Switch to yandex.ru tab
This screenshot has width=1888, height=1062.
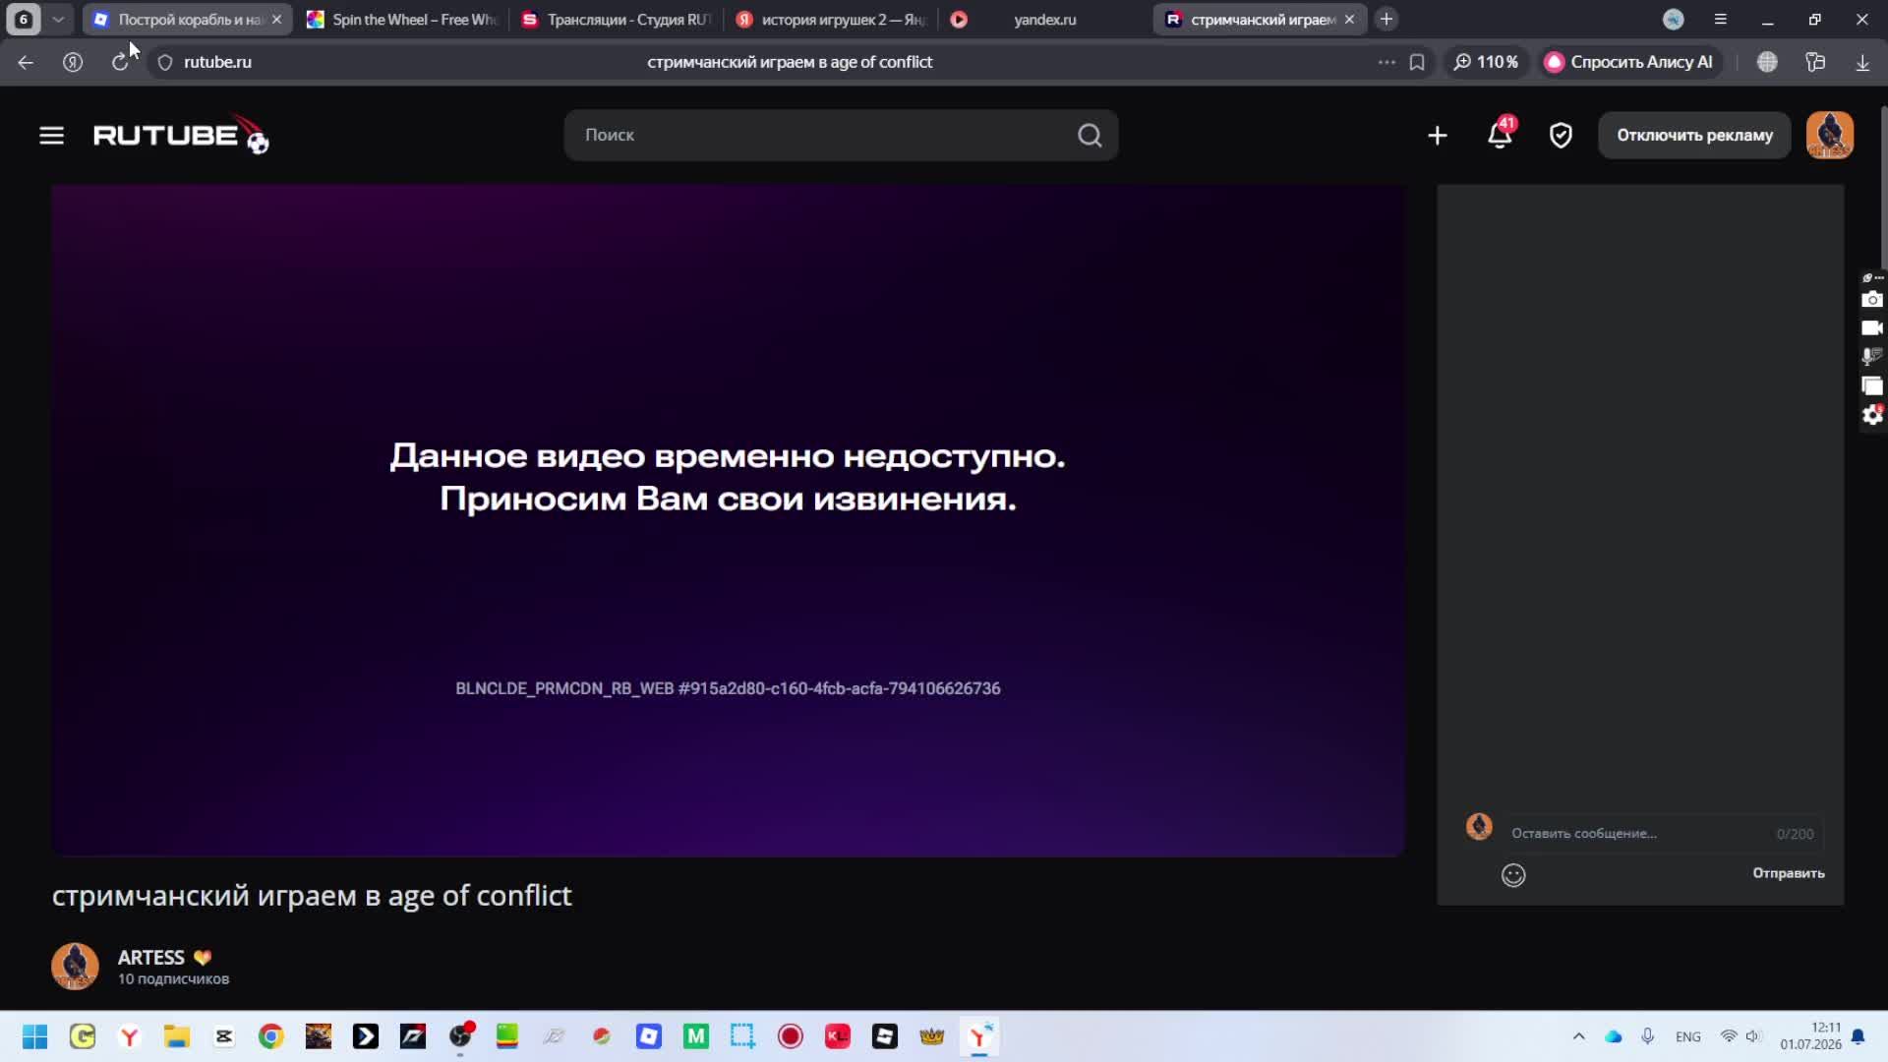pos(1044,19)
